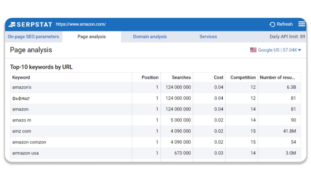Select the keyword "armazon usa"

click(x=25, y=153)
